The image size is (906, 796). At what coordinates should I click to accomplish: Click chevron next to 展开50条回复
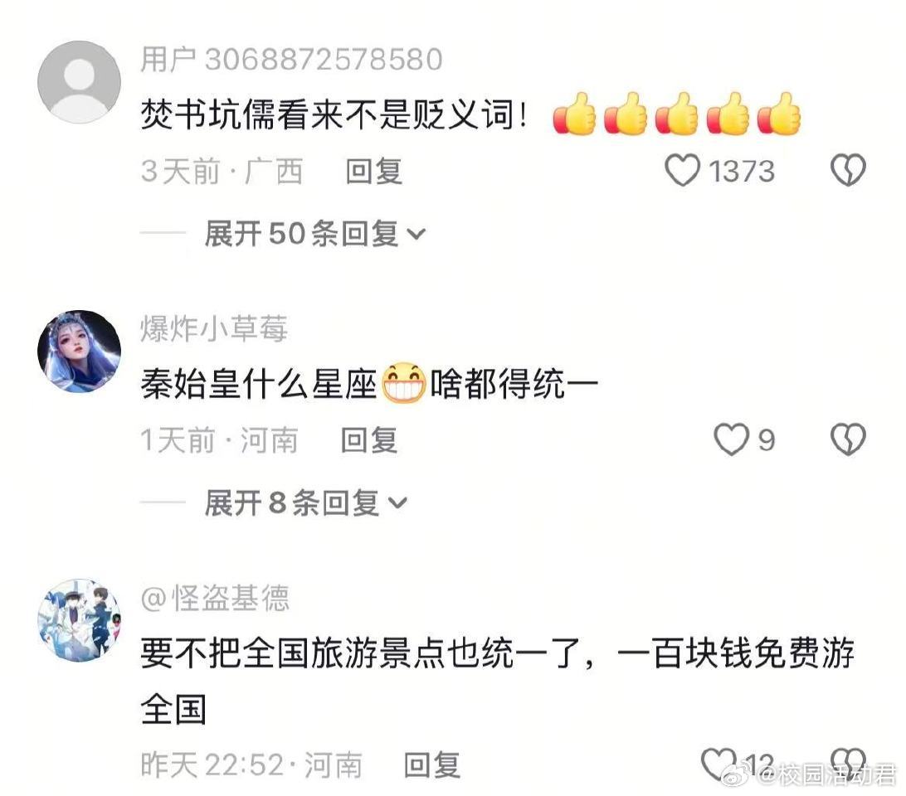tap(416, 235)
